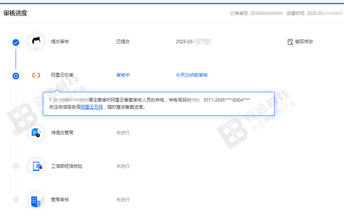
Task: Click the 已提交 status text
Action: [x=123, y=41]
